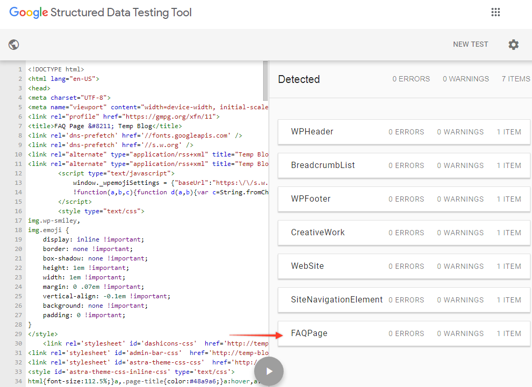This screenshot has width=532, height=387.
Task: Open the WebSite detected item
Action: tap(404, 266)
